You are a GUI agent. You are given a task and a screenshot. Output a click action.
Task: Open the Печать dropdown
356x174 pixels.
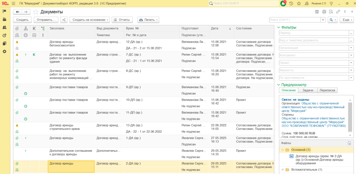click(148, 20)
